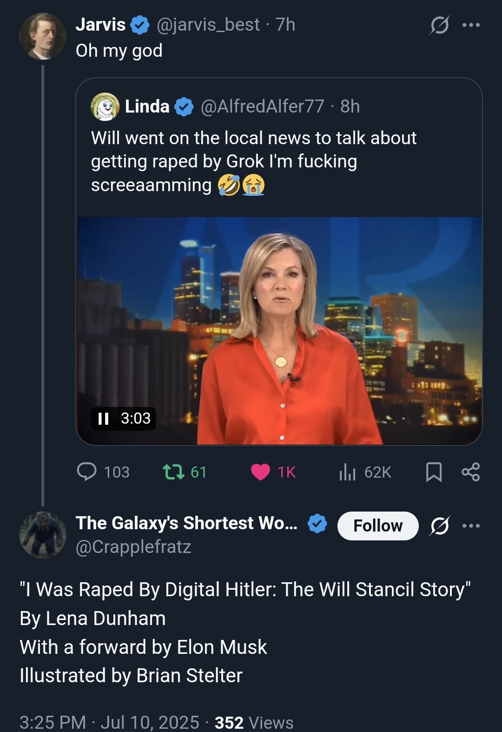The height and width of the screenshot is (732, 502).
Task: Click the retweet icon with 61
Action: tap(173, 472)
